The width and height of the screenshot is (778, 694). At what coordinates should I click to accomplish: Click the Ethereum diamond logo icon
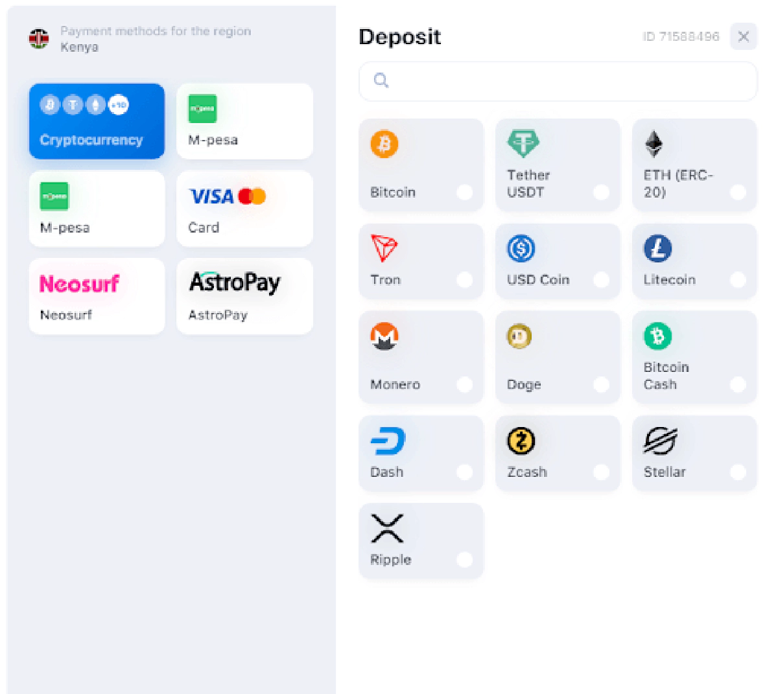654,144
